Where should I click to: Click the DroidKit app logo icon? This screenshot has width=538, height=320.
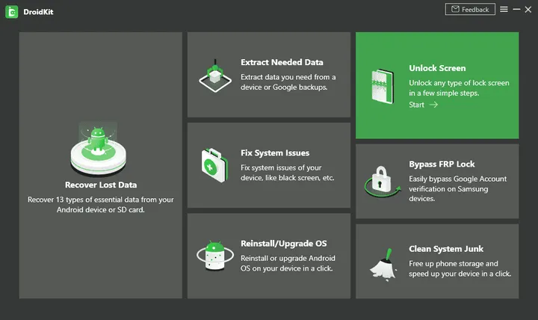click(11, 11)
